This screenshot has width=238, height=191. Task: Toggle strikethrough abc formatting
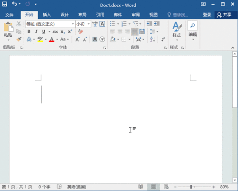pyautogui.click(x=55, y=31)
